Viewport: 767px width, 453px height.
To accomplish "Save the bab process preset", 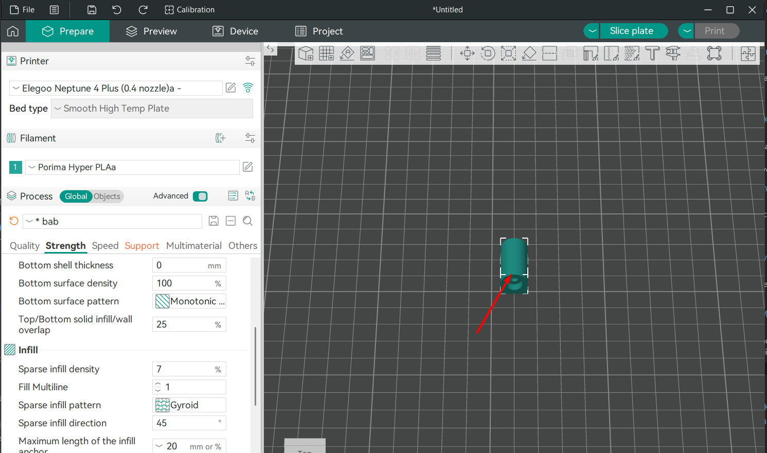I will pos(213,221).
